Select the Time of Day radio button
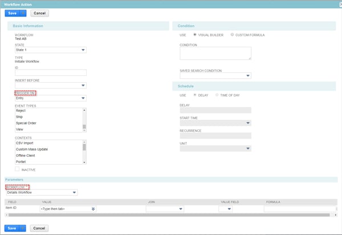 (217, 95)
